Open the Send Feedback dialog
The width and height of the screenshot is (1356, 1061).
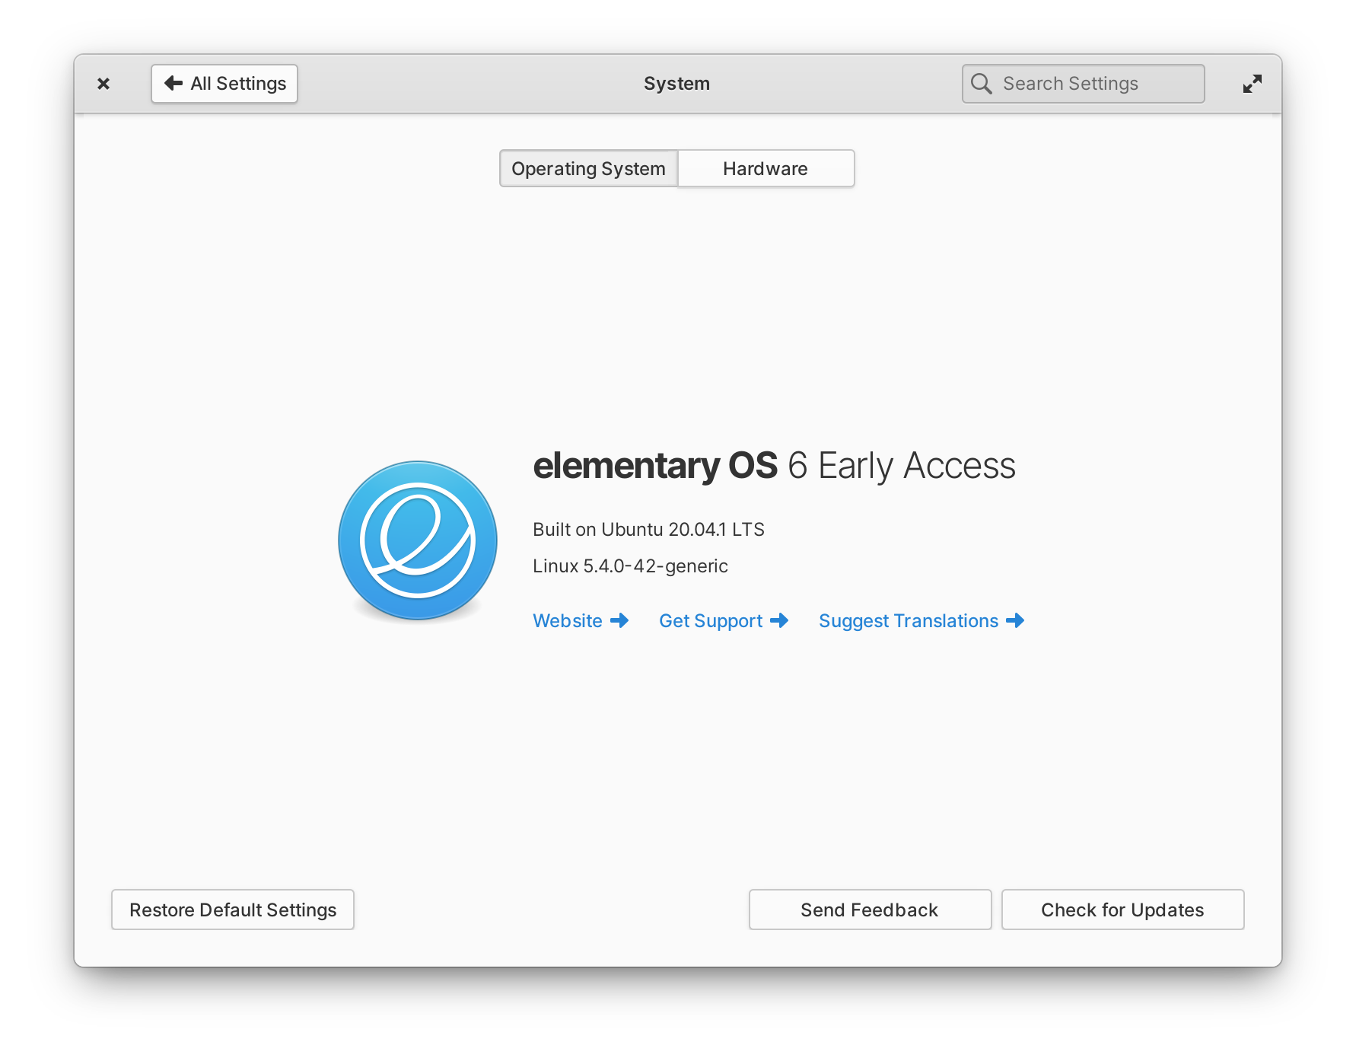pyautogui.click(x=870, y=910)
